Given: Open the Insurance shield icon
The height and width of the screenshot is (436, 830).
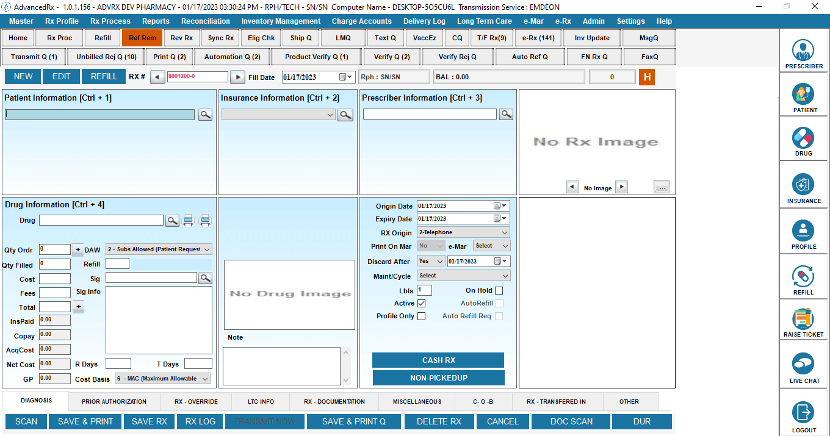Looking at the screenshot, I should (804, 185).
